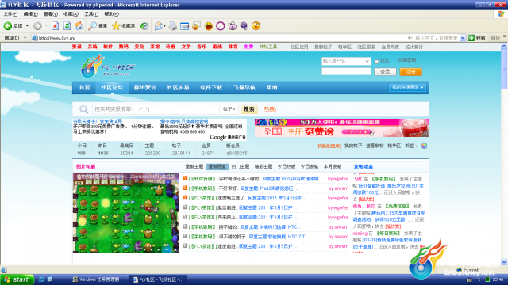Select the highlighted latest replies tab
The image size is (508, 285).
217,166
